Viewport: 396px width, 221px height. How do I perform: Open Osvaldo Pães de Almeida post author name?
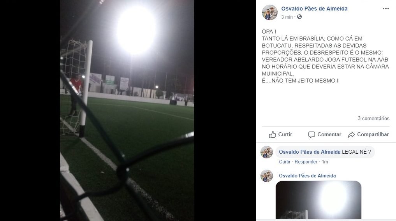[x=314, y=9]
